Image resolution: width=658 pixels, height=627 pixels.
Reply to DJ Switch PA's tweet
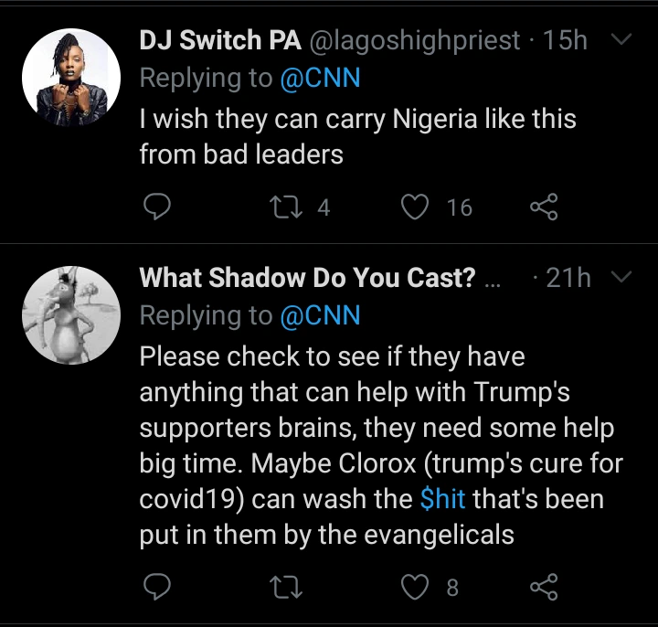point(158,208)
